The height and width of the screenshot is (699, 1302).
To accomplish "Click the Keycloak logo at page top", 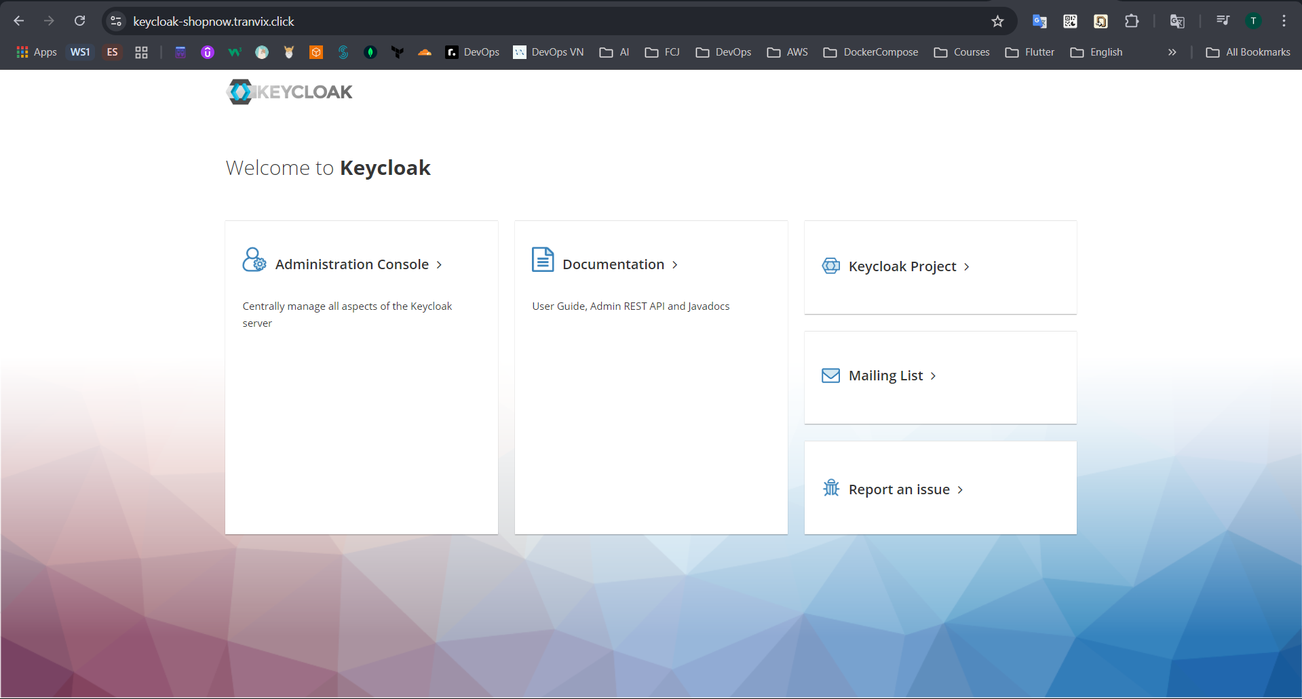I will coord(288,92).
